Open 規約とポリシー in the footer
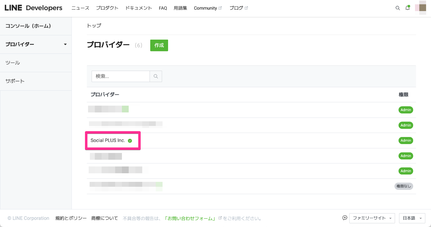This screenshot has width=431, height=227. [71, 218]
